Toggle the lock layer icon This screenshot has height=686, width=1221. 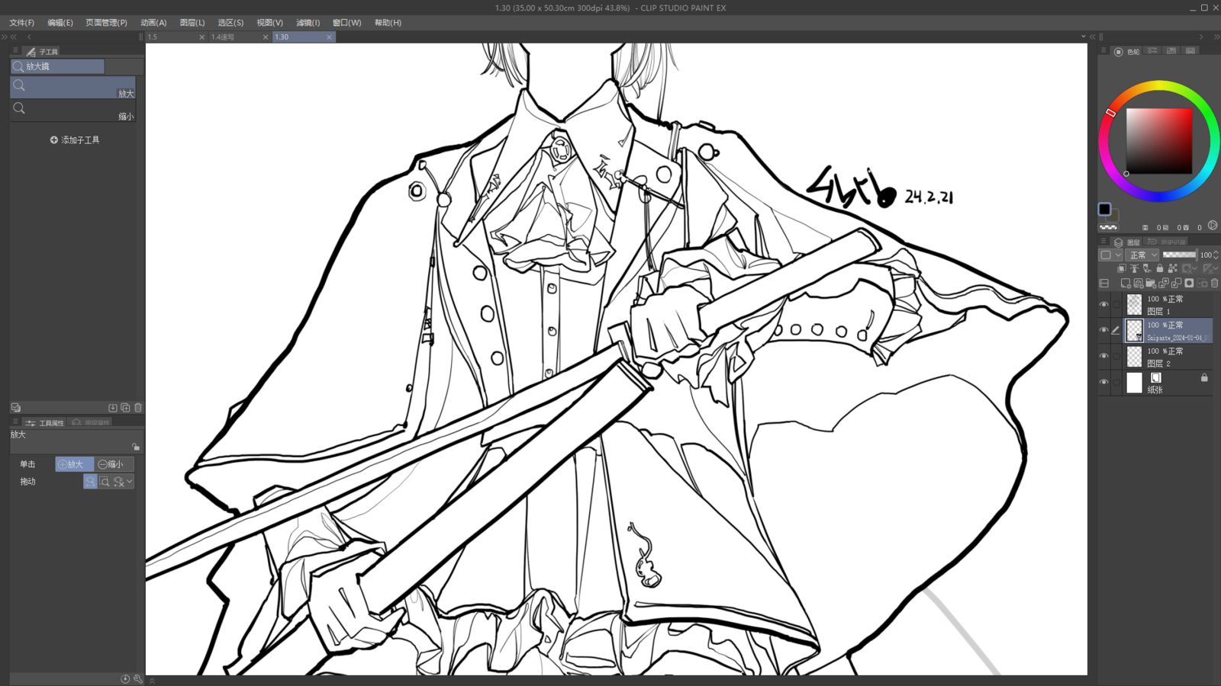coord(1160,268)
